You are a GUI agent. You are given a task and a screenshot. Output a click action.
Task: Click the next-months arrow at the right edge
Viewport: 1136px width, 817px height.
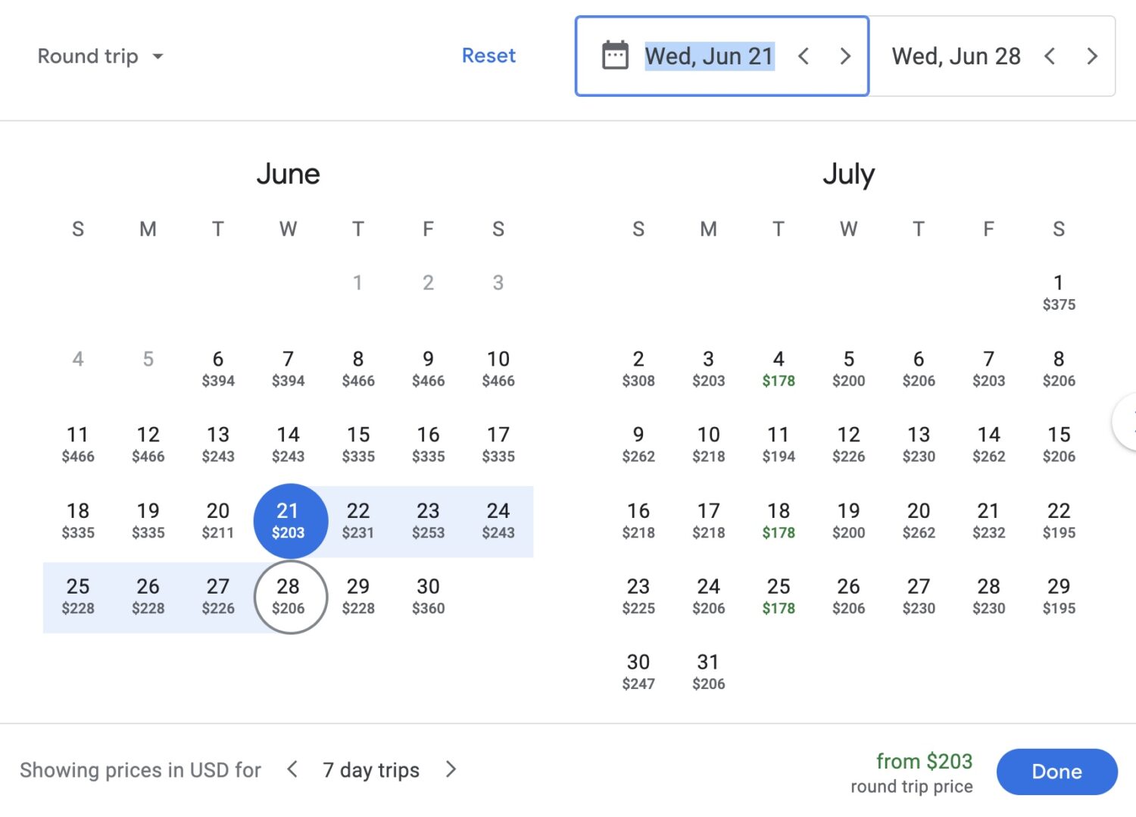tap(1130, 422)
